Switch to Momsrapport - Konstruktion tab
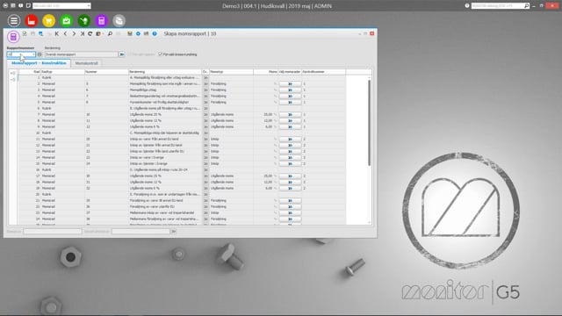The image size is (562, 316). (39, 63)
